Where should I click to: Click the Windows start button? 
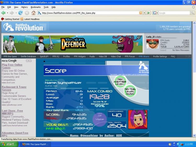[x=9, y=144]
